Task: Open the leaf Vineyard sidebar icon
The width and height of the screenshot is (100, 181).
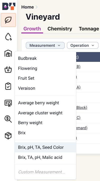Action: [x=9, y=20]
